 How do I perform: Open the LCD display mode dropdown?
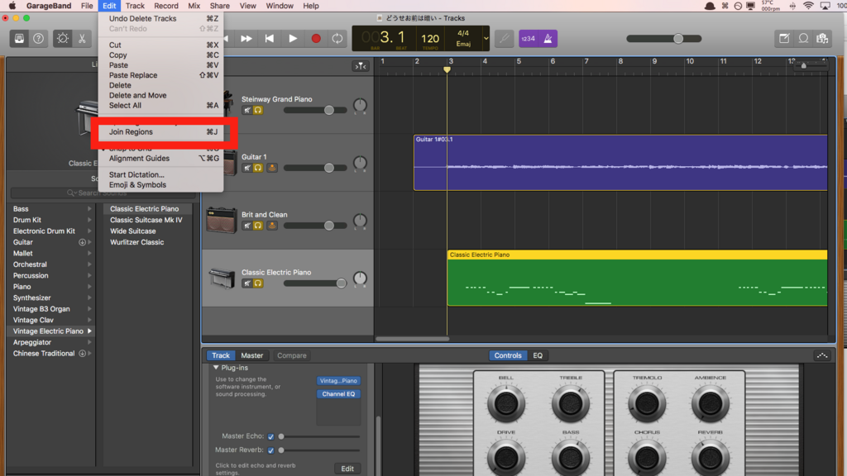click(486, 38)
